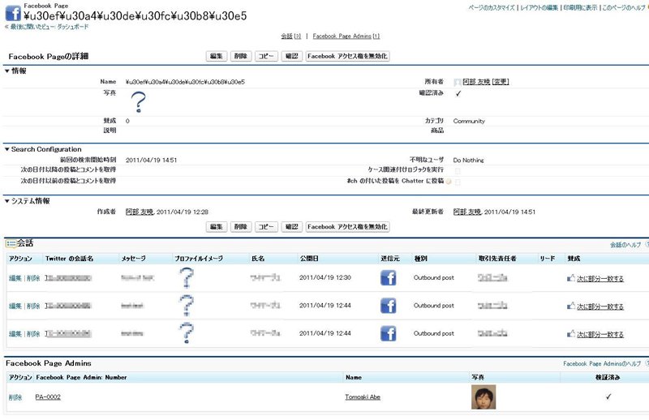Open Facebook Page Adminsのヘルプ link
Image resolution: width=649 pixels, height=420 pixels.
click(602, 364)
